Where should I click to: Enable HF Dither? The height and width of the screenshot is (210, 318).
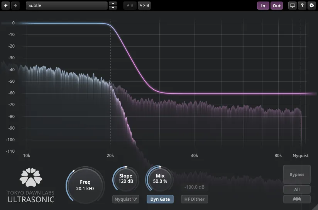tap(194, 199)
